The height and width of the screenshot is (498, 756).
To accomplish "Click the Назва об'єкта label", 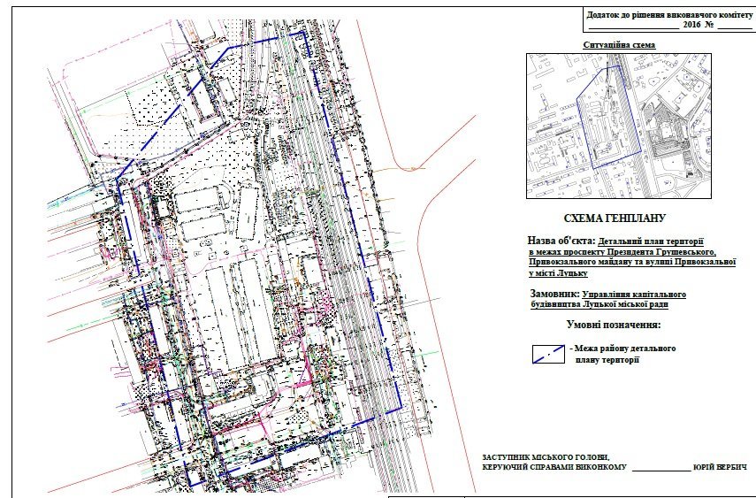I will click(561, 240).
